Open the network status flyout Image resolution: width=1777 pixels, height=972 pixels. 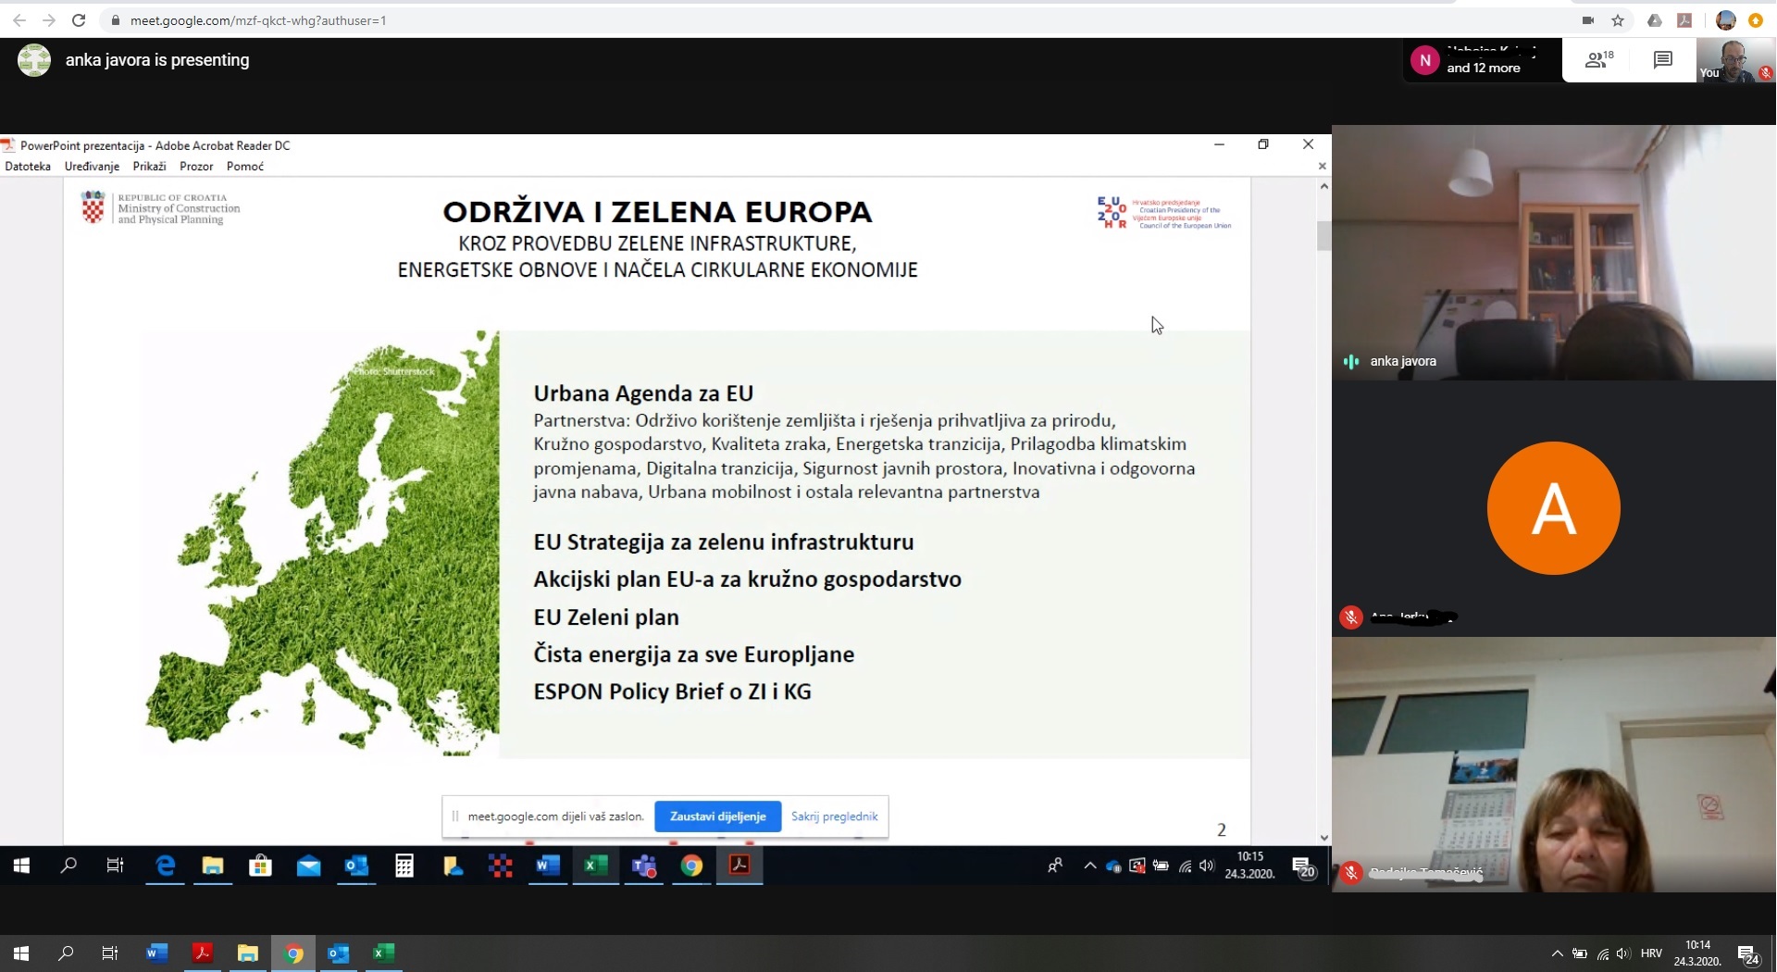pos(1602,953)
